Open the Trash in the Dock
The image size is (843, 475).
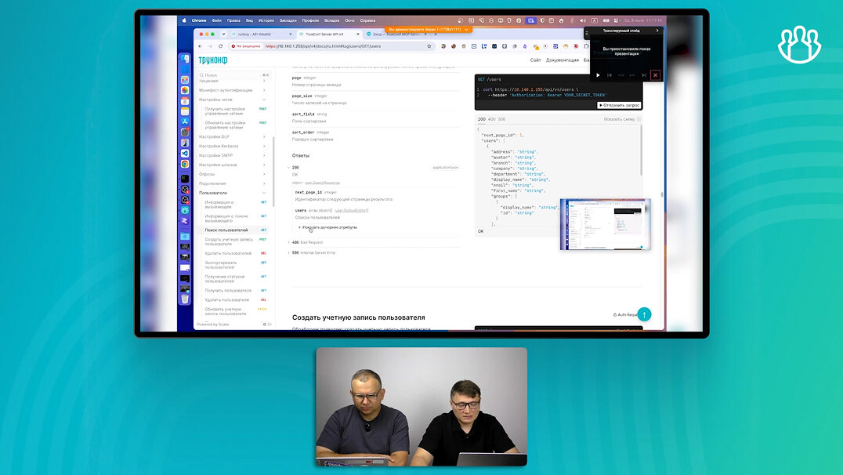pos(185,299)
